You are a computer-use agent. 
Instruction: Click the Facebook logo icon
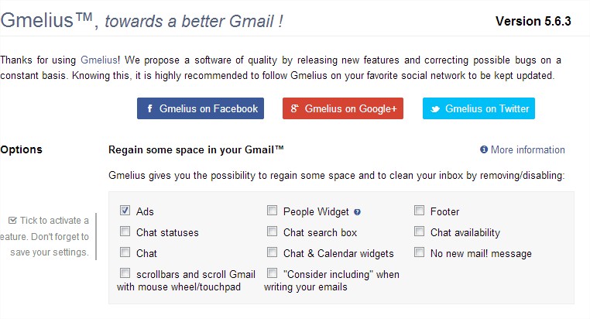coord(149,108)
